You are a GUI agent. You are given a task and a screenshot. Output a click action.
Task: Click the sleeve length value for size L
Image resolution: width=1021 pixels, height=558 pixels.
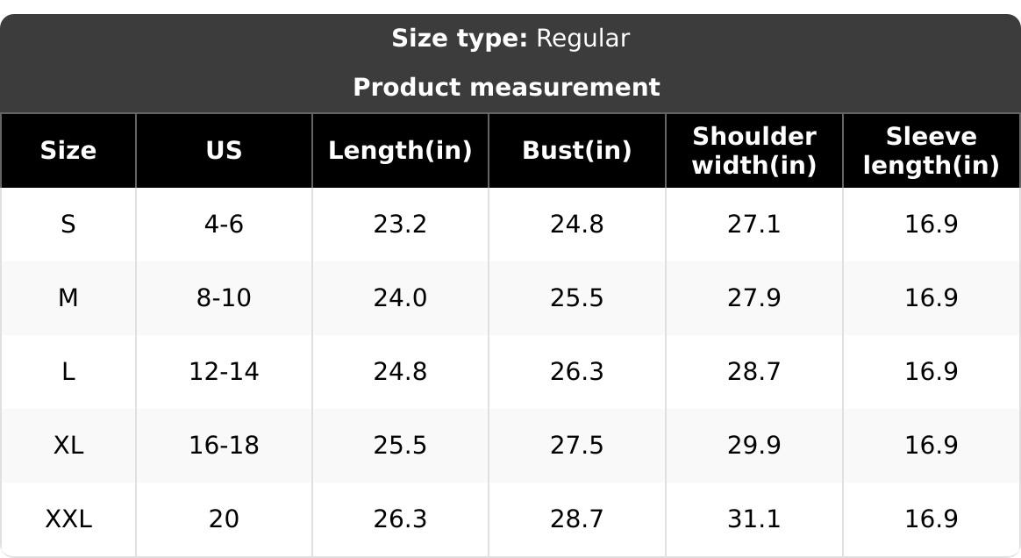pyautogui.click(x=931, y=372)
